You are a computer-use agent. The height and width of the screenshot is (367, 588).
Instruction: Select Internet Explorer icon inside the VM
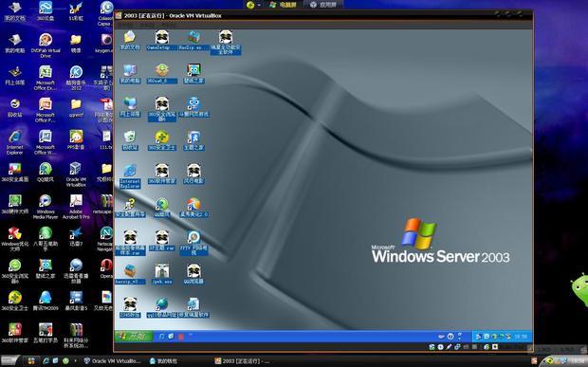pos(130,176)
